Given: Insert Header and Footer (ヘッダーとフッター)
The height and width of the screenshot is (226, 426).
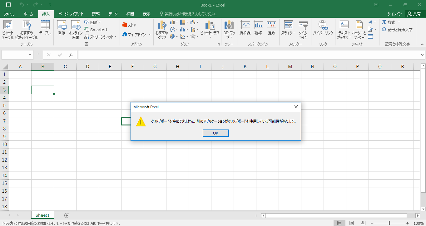Looking at the screenshot, I should 359,30.
